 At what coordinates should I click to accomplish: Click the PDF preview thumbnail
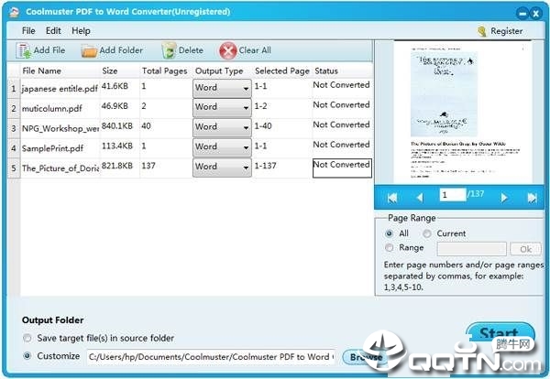click(x=463, y=112)
